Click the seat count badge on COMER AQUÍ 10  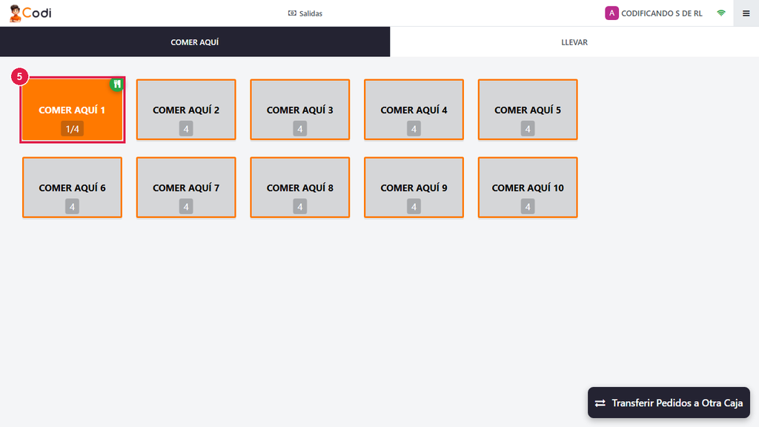[528, 207]
